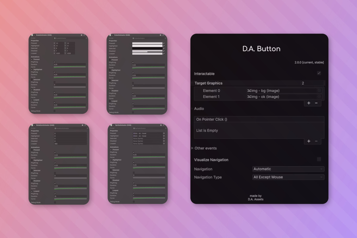
Task: Click the help icon on ScaleAnimator header
Action: pyautogui.click(x=82, y=35)
